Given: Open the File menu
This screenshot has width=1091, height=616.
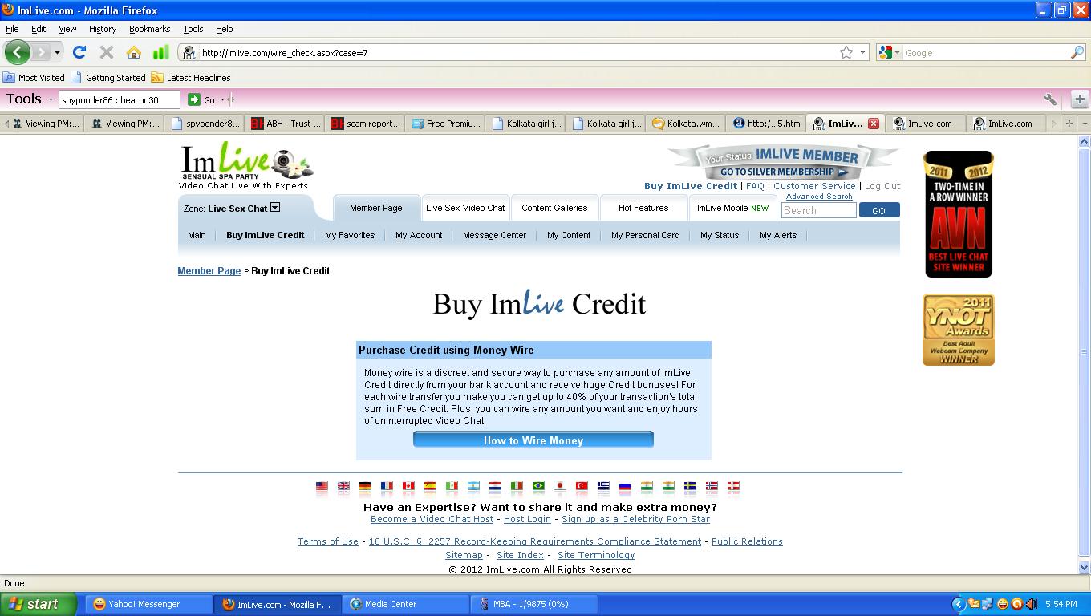Looking at the screenshot, I should click(12, 29).
